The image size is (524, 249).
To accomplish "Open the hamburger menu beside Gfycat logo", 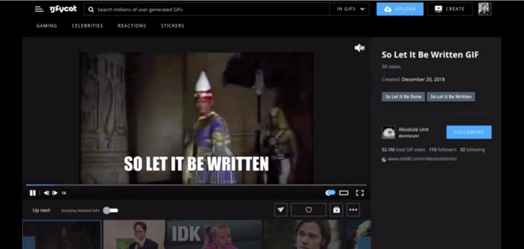I will 39,9.
